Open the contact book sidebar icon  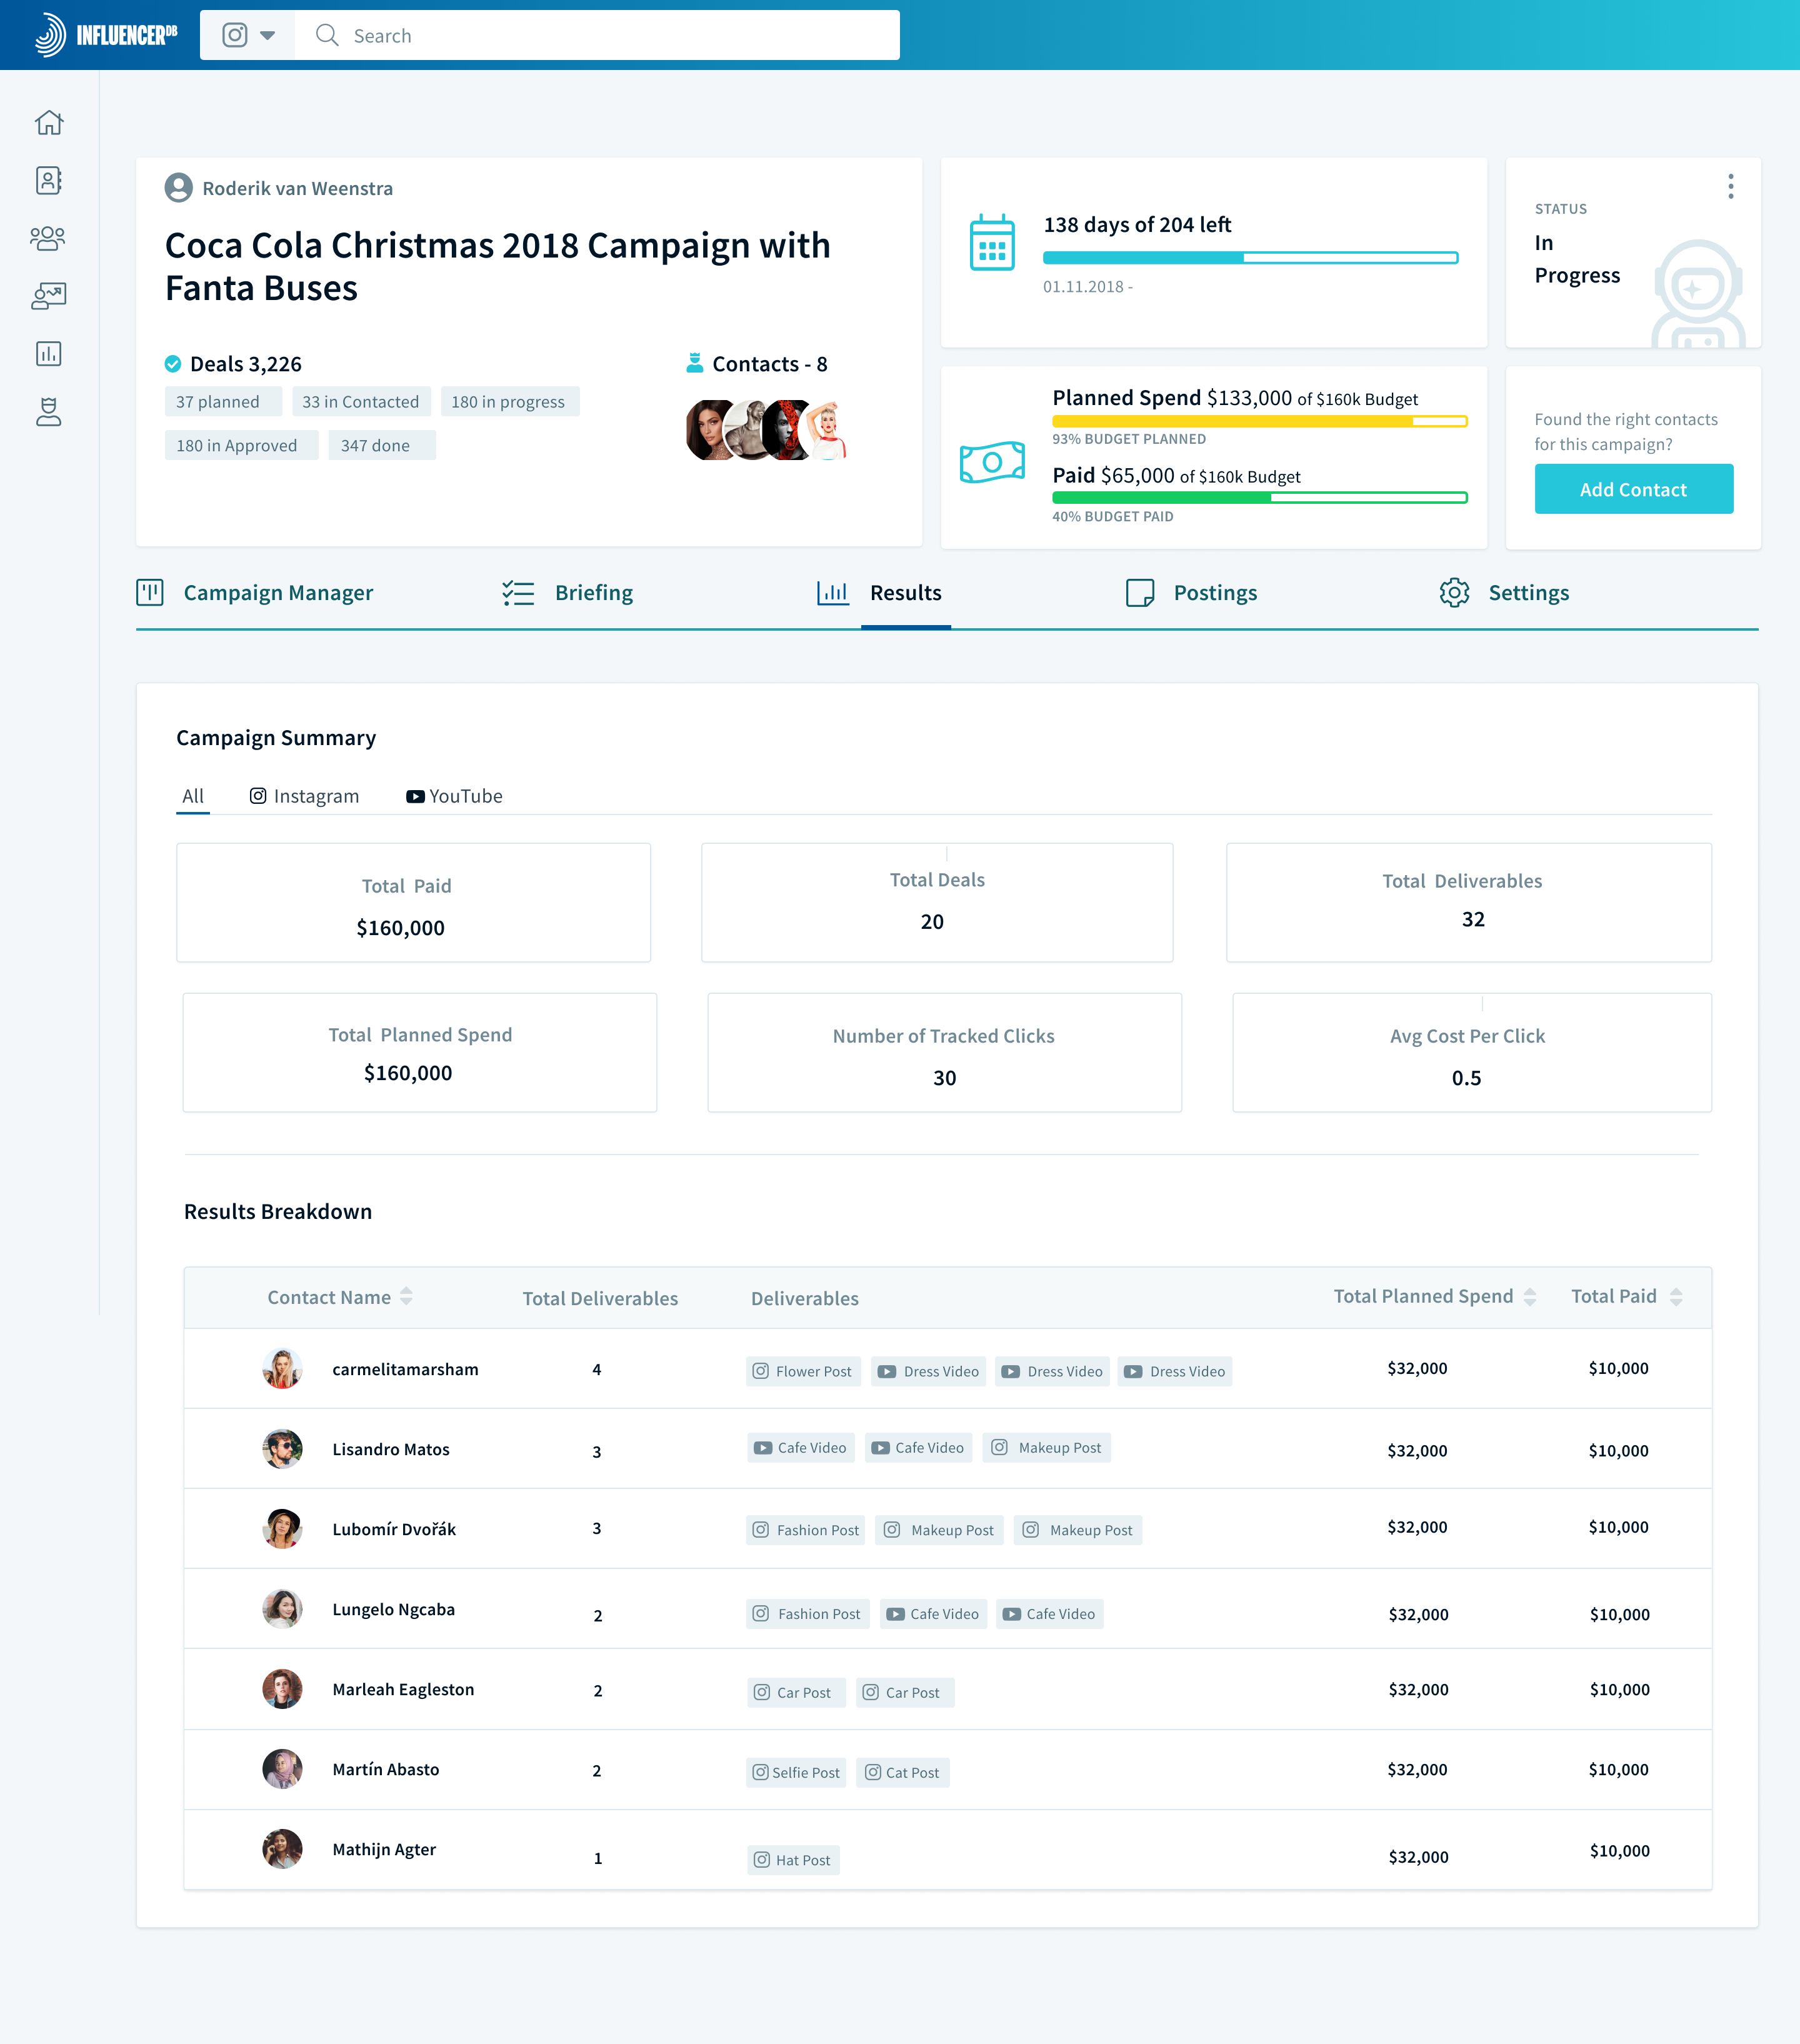coord(48,181)
